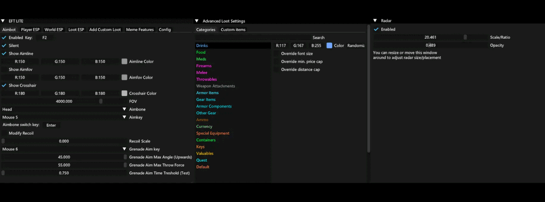This screenshot has height=202, width=545.
Task: Toggle the Silent checkbox
Action: point(4,46)
